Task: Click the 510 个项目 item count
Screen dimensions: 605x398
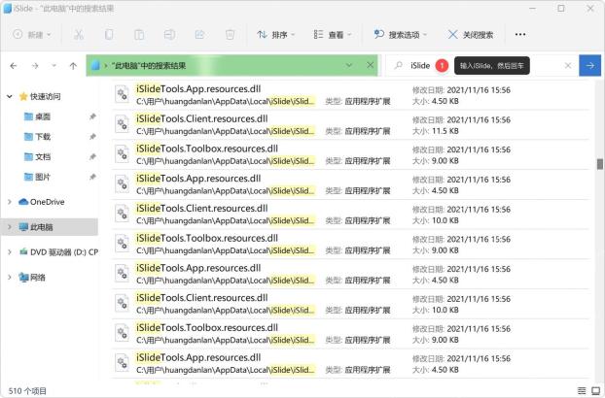Action: pyautogui.click(x=27, y=390)
